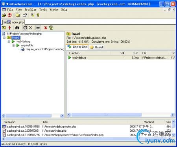177x147 pixels.
Task: Select I:\Projects\xdebug\index.php tree root
Action: (24, 34)
